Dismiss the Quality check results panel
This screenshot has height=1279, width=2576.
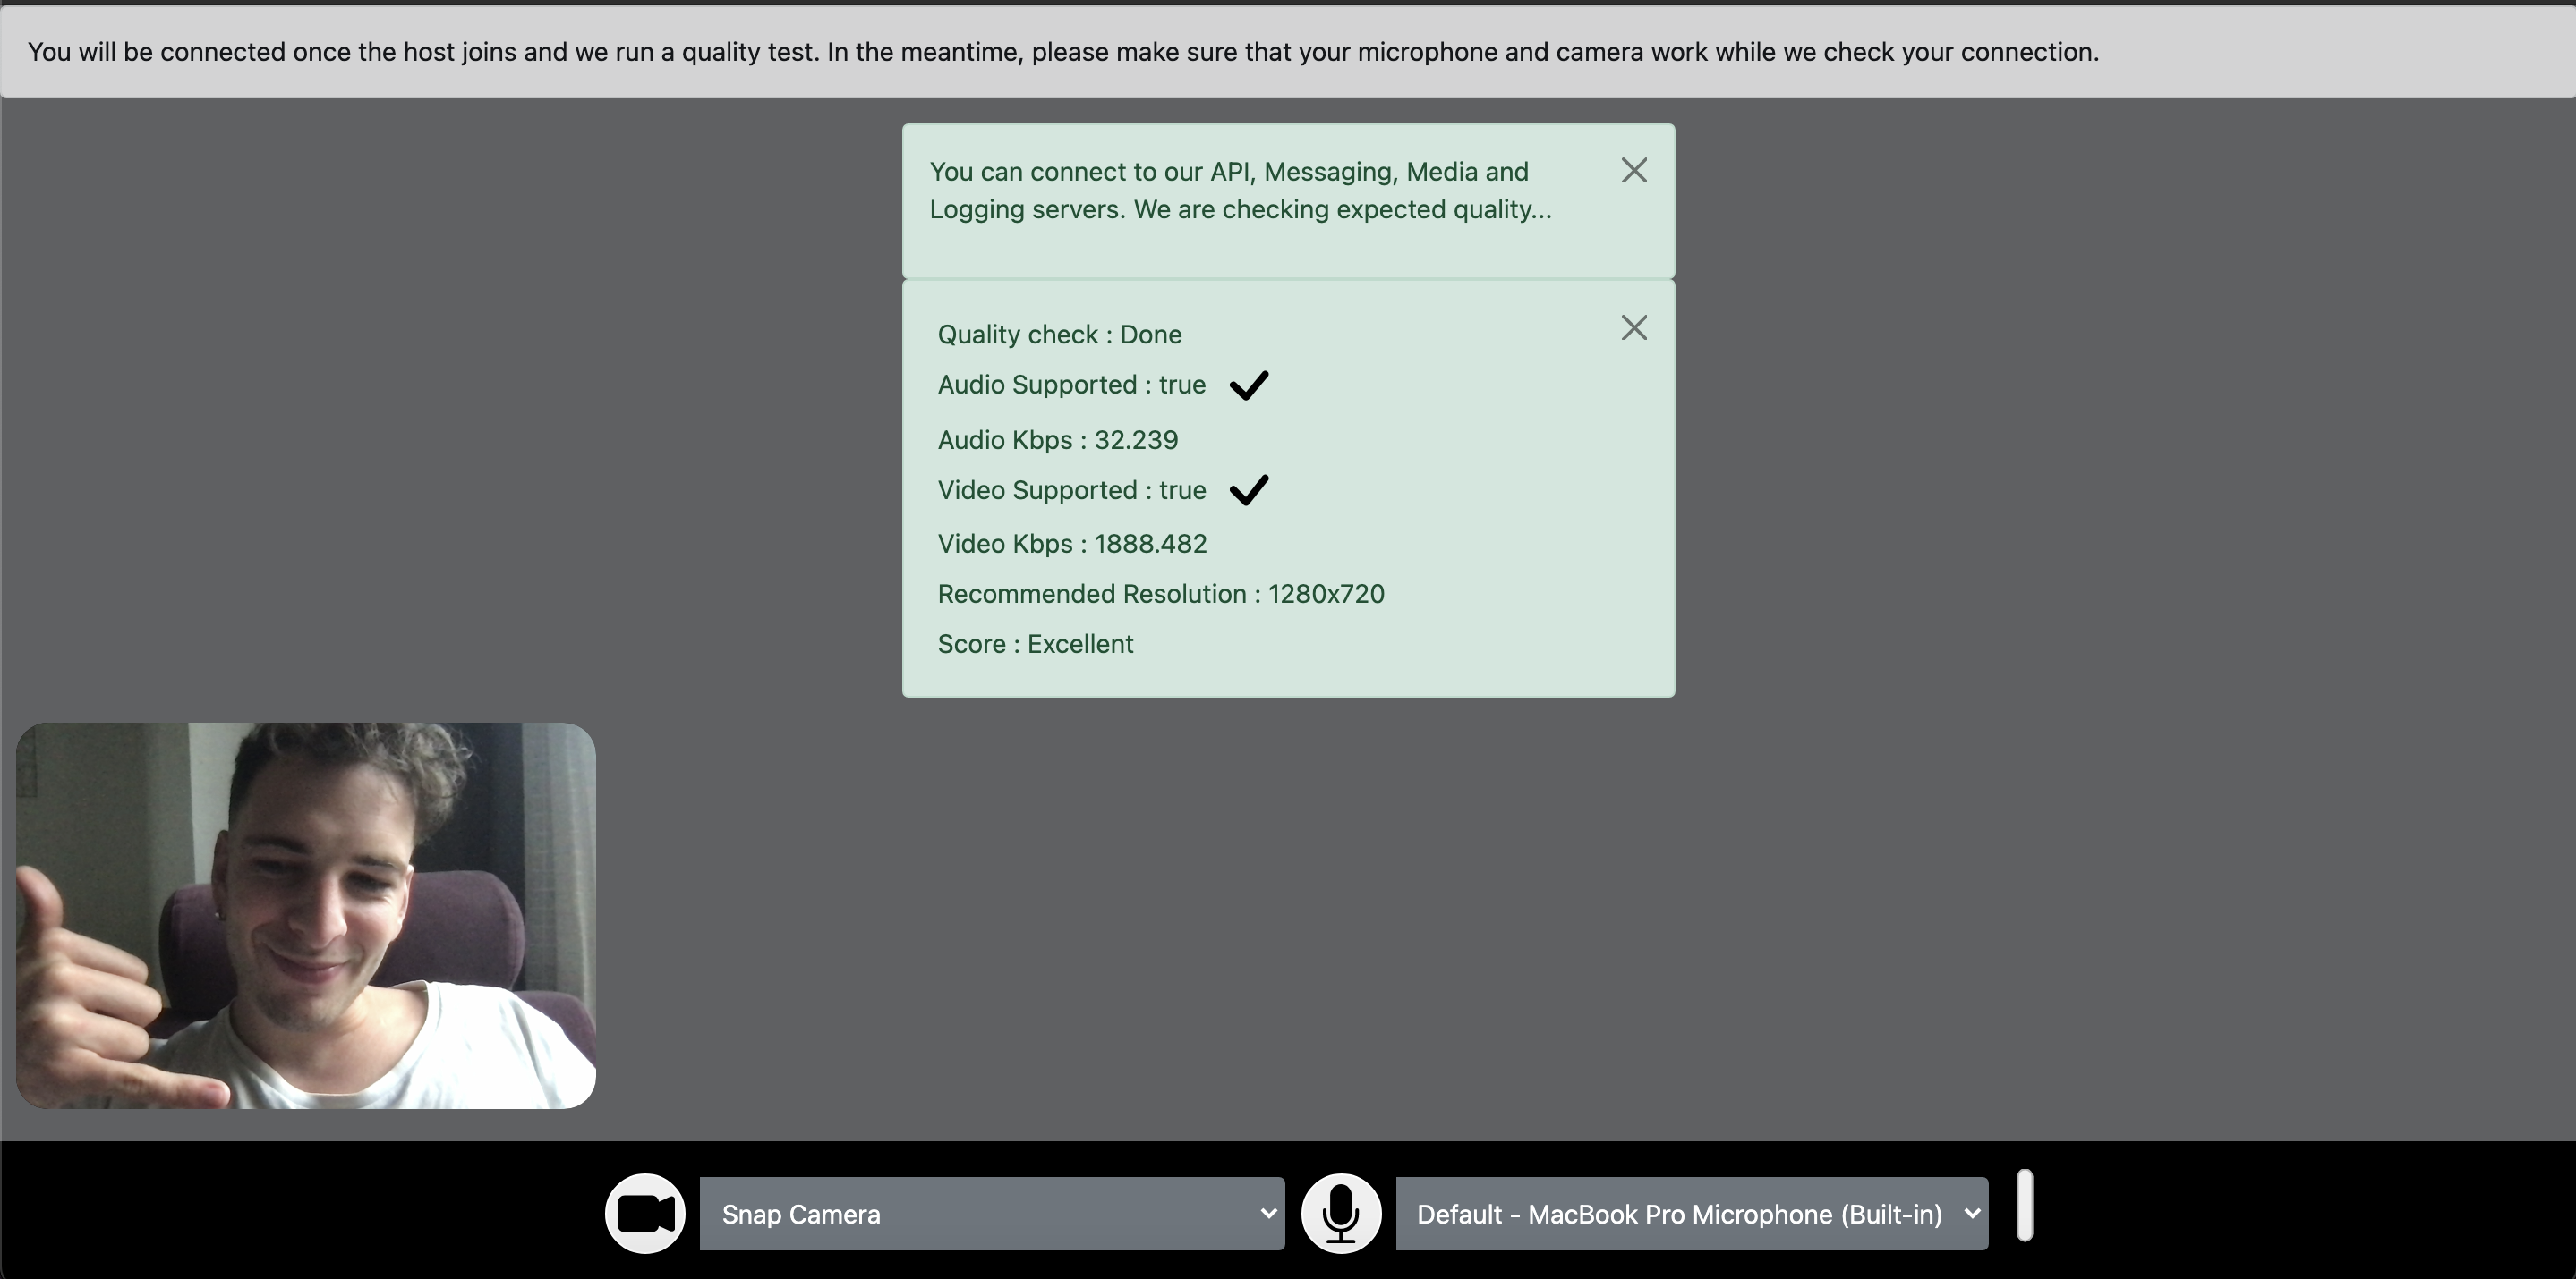point(1634,327)
